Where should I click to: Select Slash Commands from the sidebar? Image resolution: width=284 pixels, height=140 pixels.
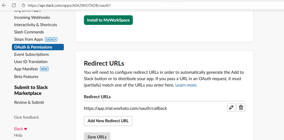click(x=29, y=32)
